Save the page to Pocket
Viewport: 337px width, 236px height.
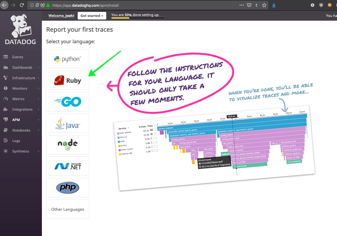(249, 5)
